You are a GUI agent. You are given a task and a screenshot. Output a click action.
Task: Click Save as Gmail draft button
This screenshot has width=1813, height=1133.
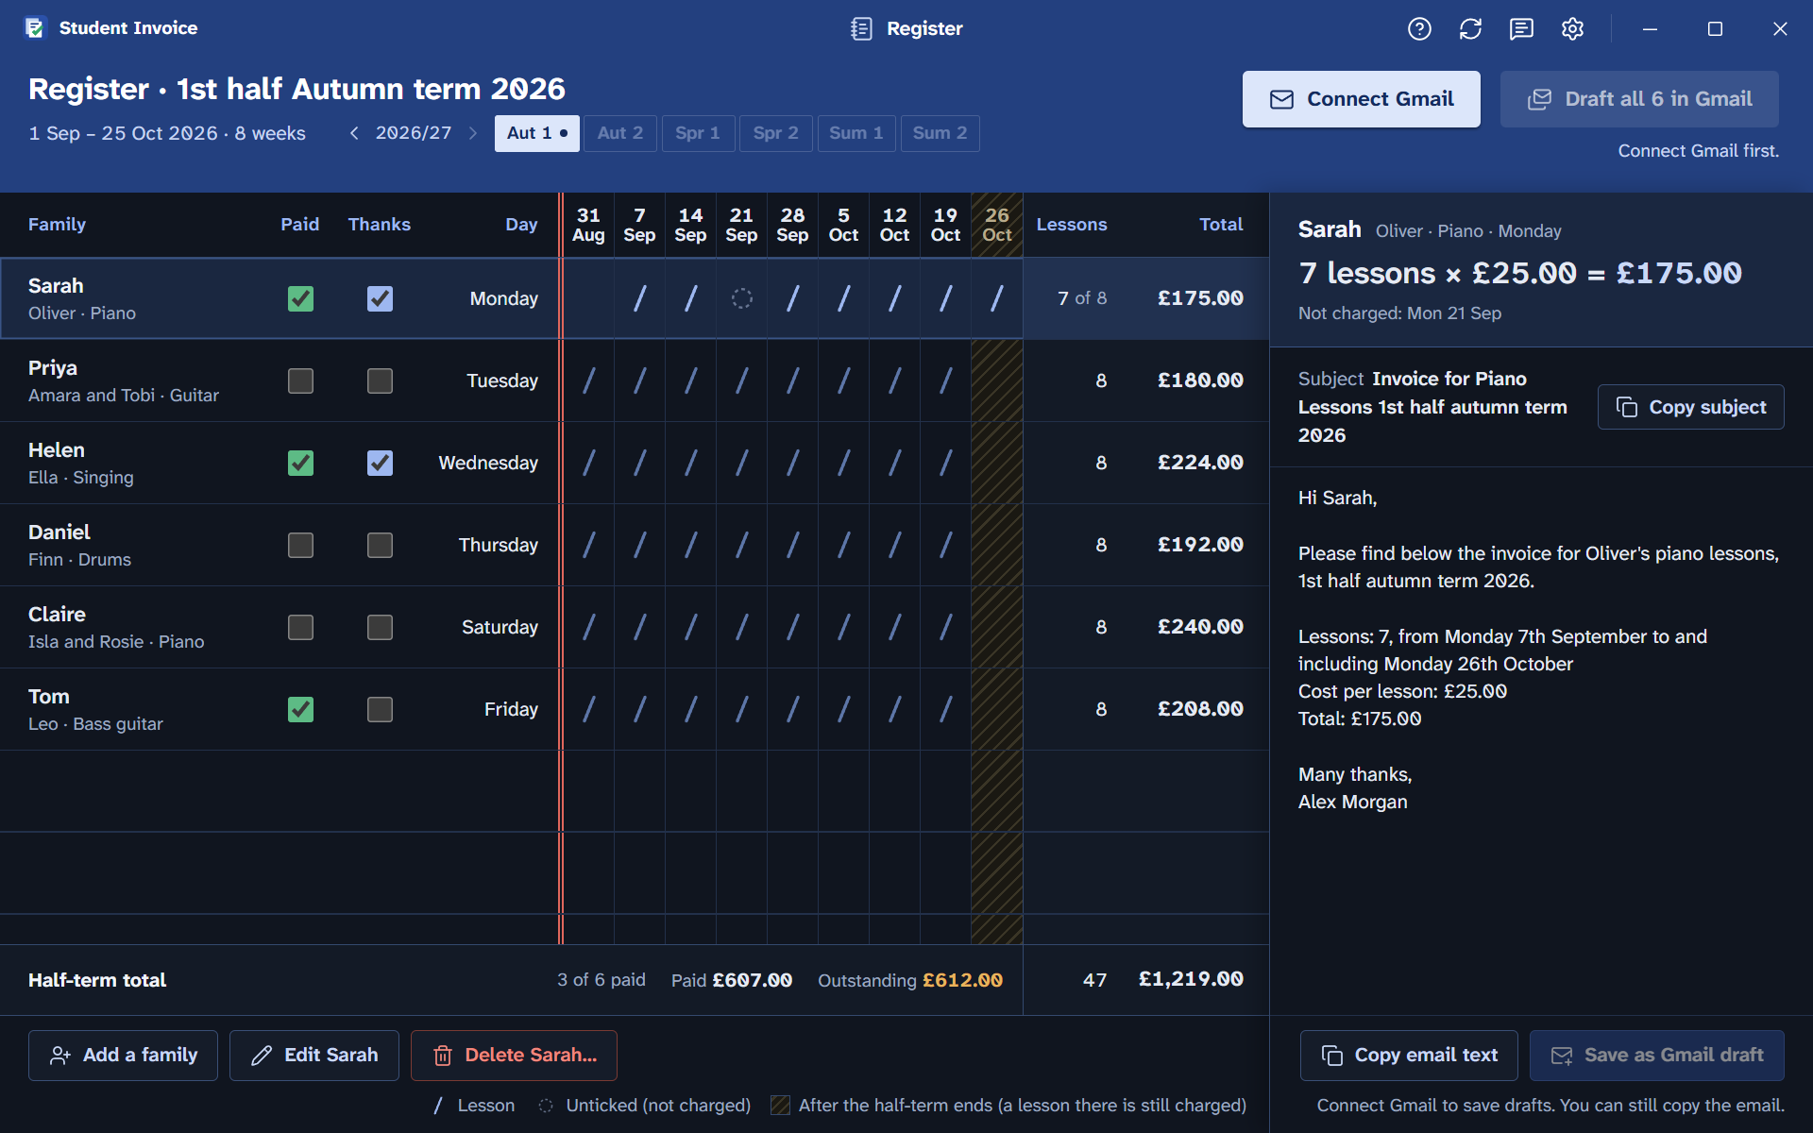tap(1656, 1056)
